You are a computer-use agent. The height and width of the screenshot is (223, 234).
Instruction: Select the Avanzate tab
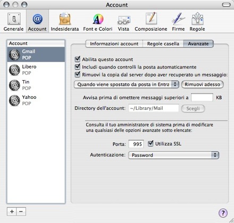[198, 44]
